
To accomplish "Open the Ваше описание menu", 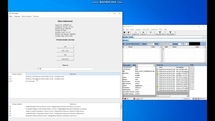I will point(27,16).
